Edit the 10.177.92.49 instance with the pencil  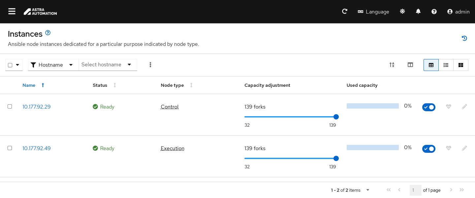click(464, 148)
